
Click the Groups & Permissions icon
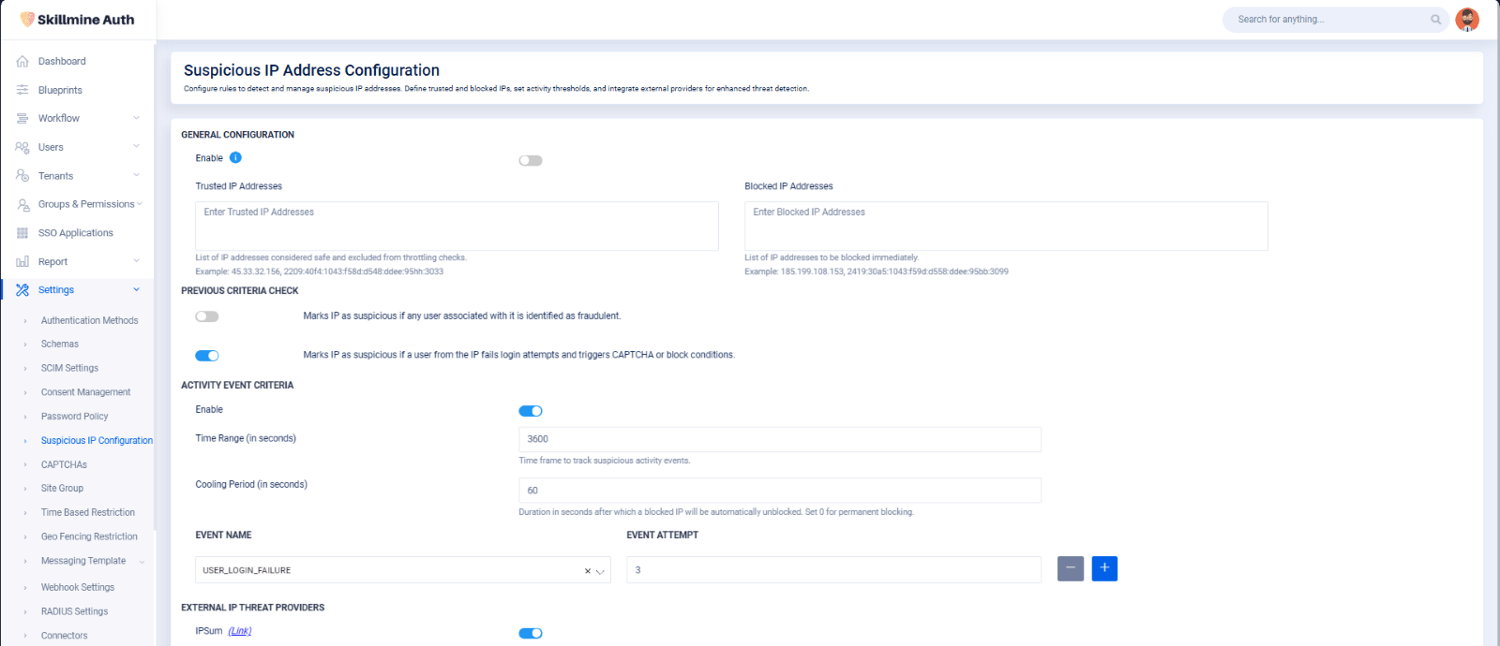click(x=22, y=204)
